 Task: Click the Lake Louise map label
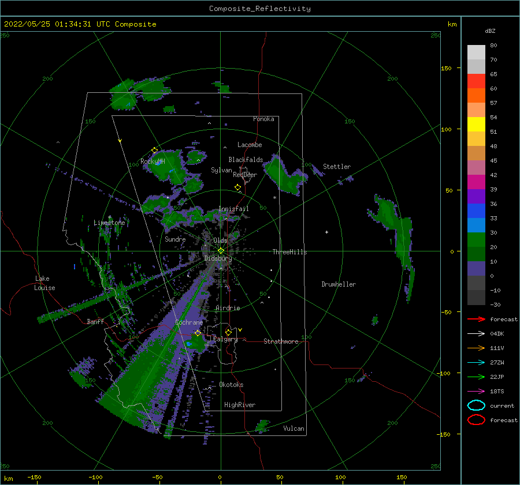coord(44,283)
